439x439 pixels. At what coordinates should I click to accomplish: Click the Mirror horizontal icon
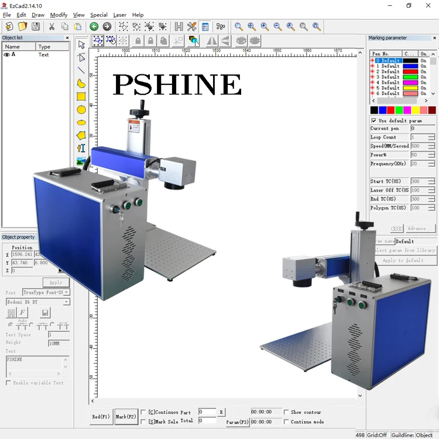coord(212,41)
